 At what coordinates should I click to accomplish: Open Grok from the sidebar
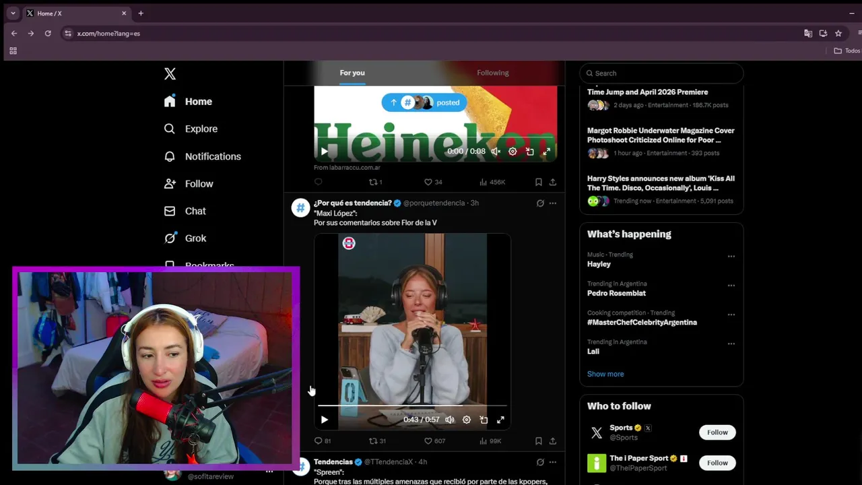tap(185, 238)
